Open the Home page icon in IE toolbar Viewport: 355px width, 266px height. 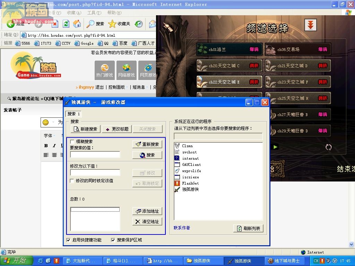pyautogui.click(x=77, y=24)
